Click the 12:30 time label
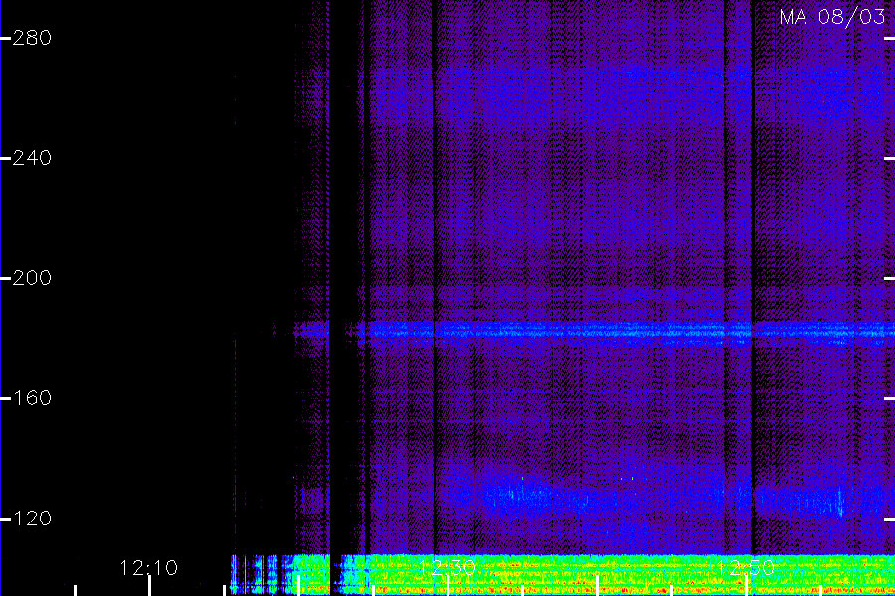This screenshot has height=596, width=895. [x=447, y=568]
